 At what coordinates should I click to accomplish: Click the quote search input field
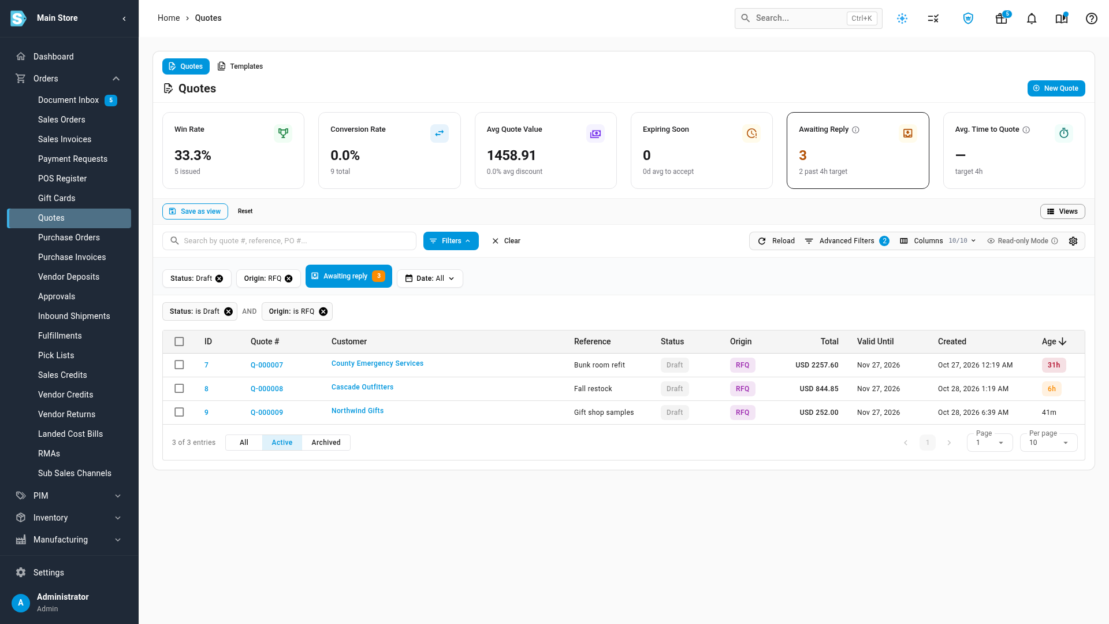pos(289,241)
